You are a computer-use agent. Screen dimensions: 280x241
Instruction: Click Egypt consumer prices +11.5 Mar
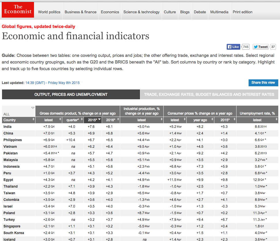point(175,180)
